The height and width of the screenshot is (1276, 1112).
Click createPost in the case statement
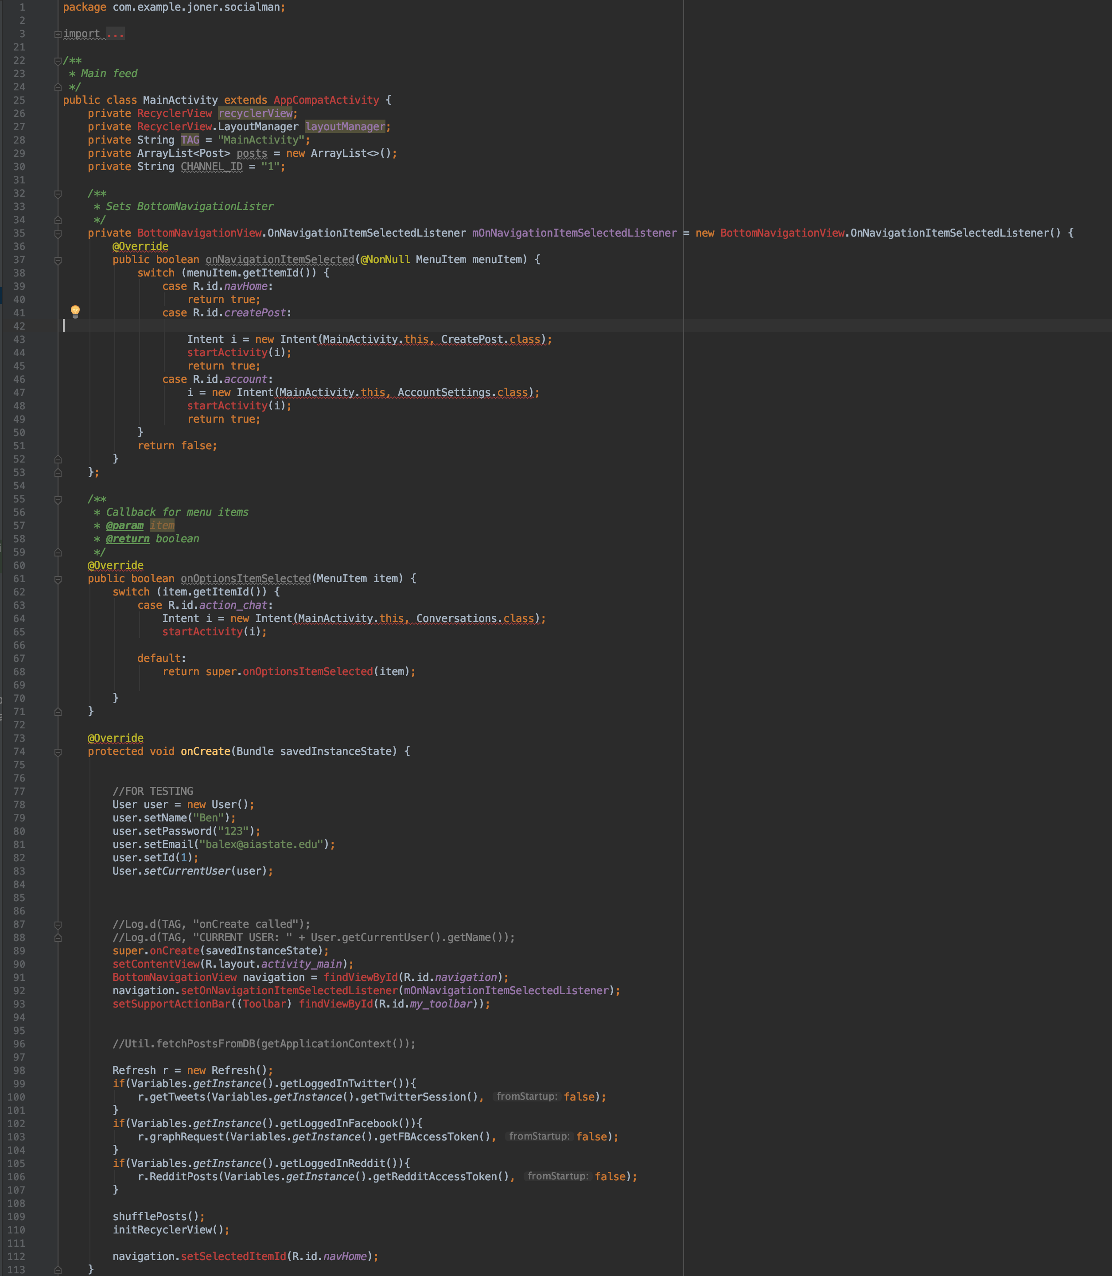click(x=255, y=313)
